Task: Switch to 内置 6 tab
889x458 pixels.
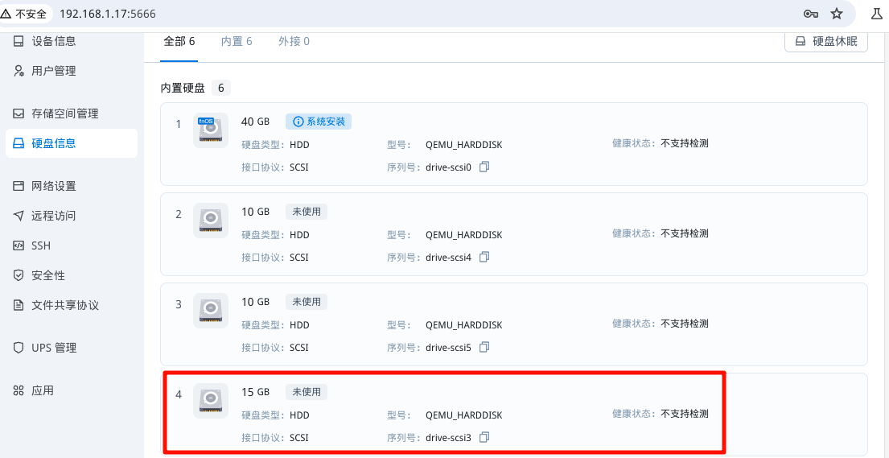Action: click(x=237, y=41)
